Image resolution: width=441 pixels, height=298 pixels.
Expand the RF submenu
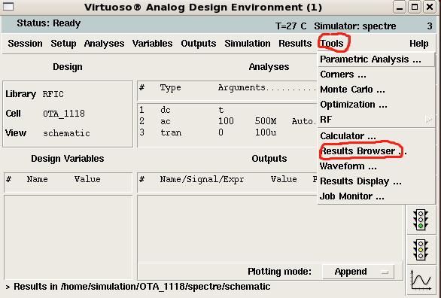tap(376, 120)
